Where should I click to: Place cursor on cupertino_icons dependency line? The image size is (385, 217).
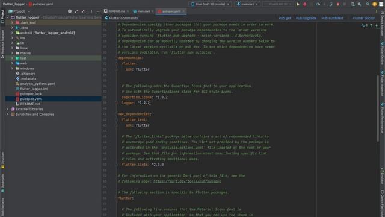coord(144,97)
